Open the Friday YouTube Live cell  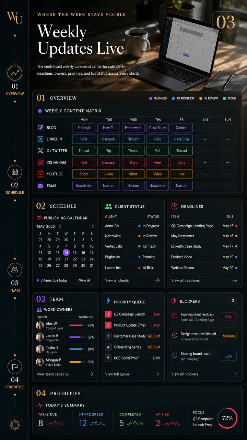pyautogui.click(x=181, y=174)
